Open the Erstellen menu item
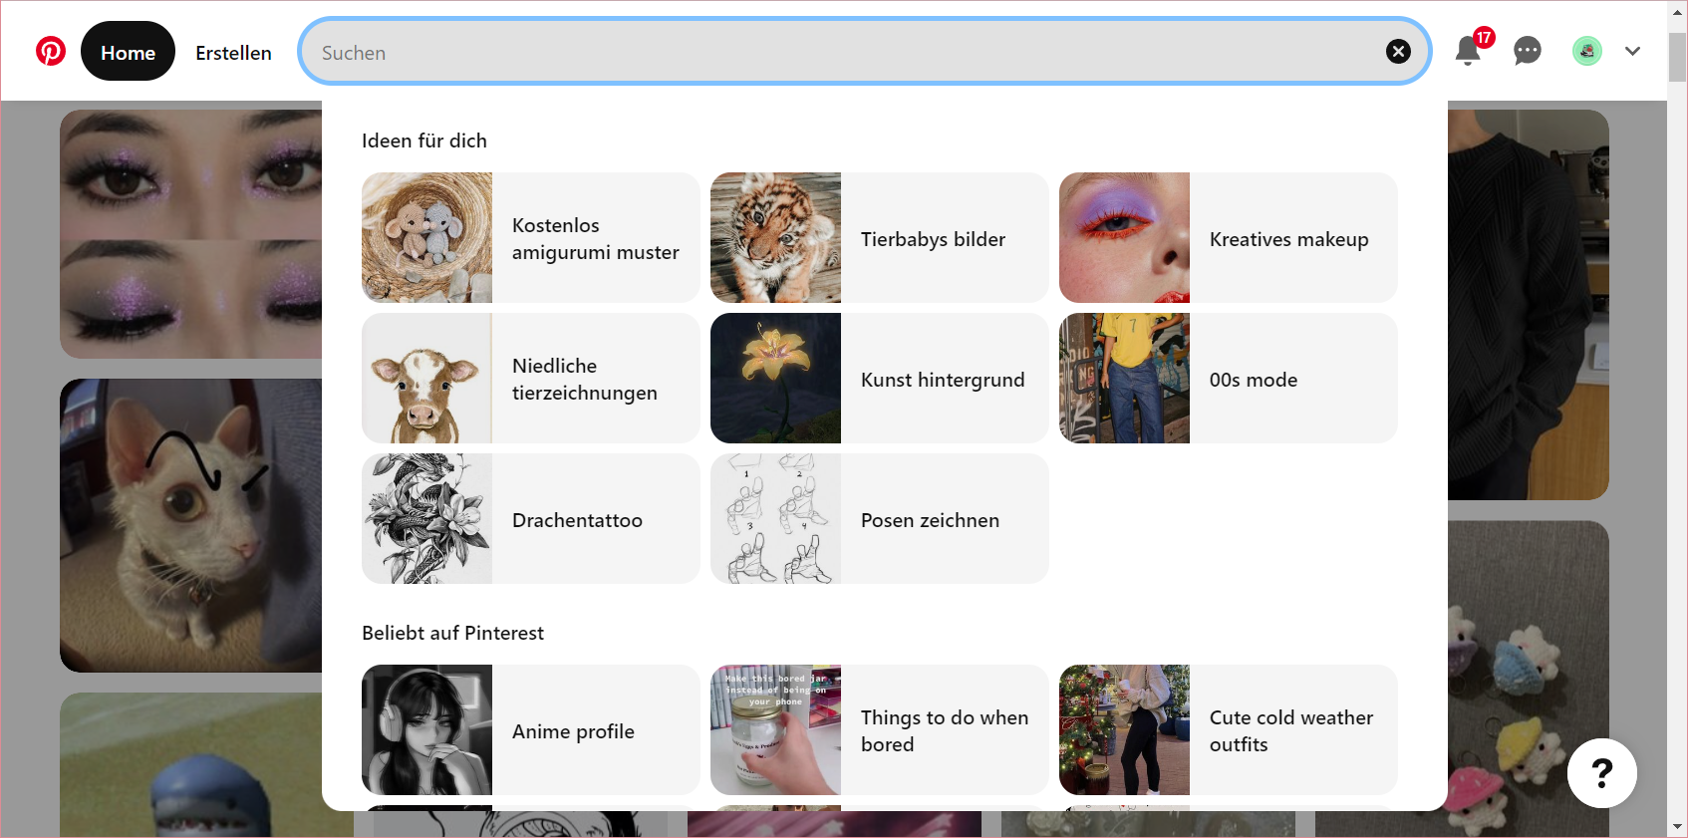This screenshot has width=1688, height=838. 233,53
